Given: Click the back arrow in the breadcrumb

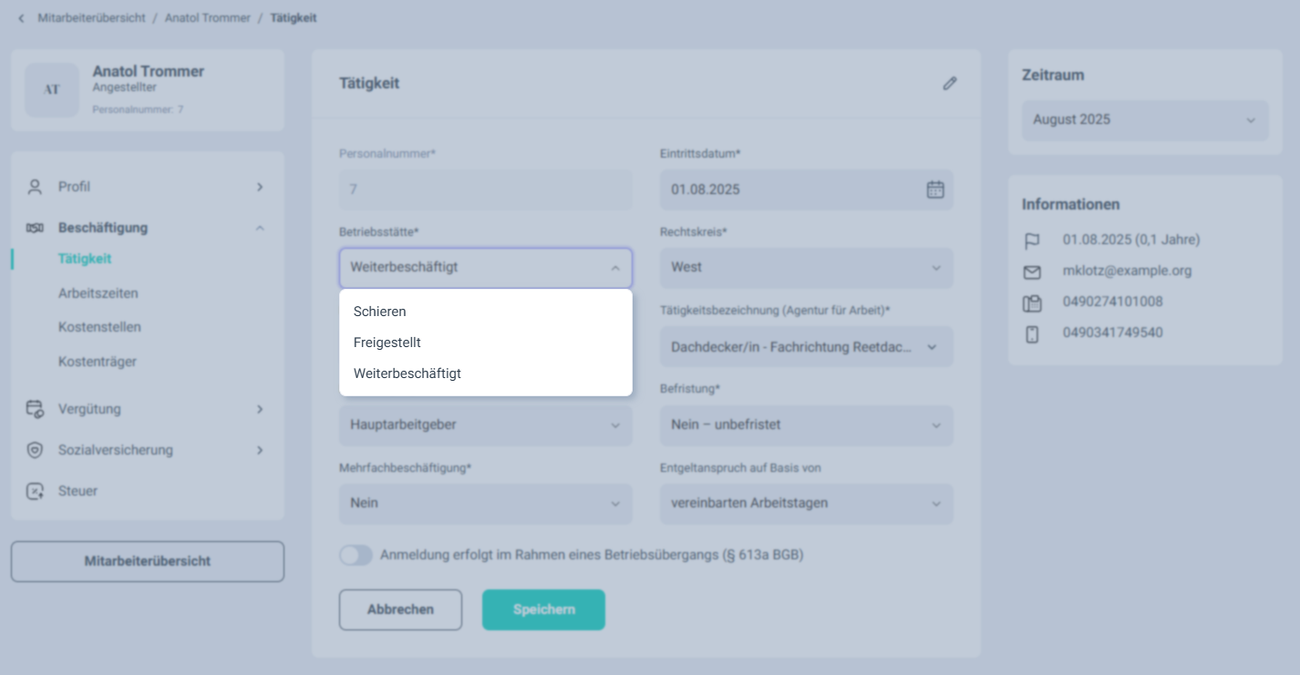Looking at the screenshot, I should [21, 18].
